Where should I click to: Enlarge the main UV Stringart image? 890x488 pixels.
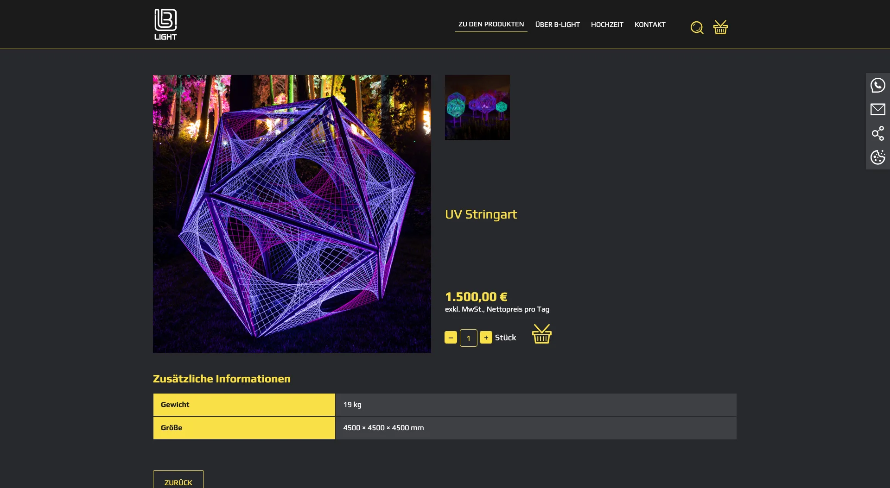click(292, 214)
